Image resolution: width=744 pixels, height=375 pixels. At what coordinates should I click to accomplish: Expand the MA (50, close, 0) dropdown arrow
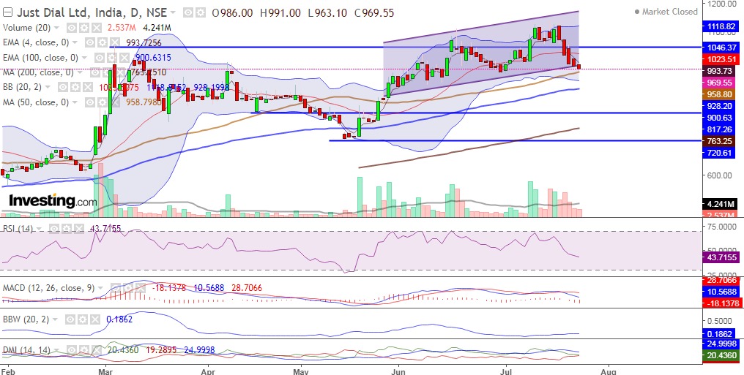75,102
